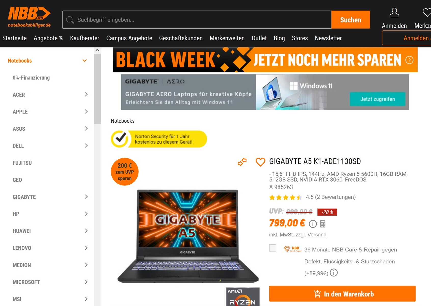Click the heart wishlist icon beside product title

[x=260, y=162]
